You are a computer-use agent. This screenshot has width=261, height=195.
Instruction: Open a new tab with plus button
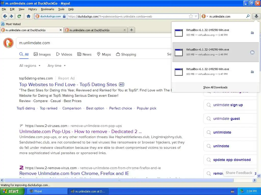132,30
